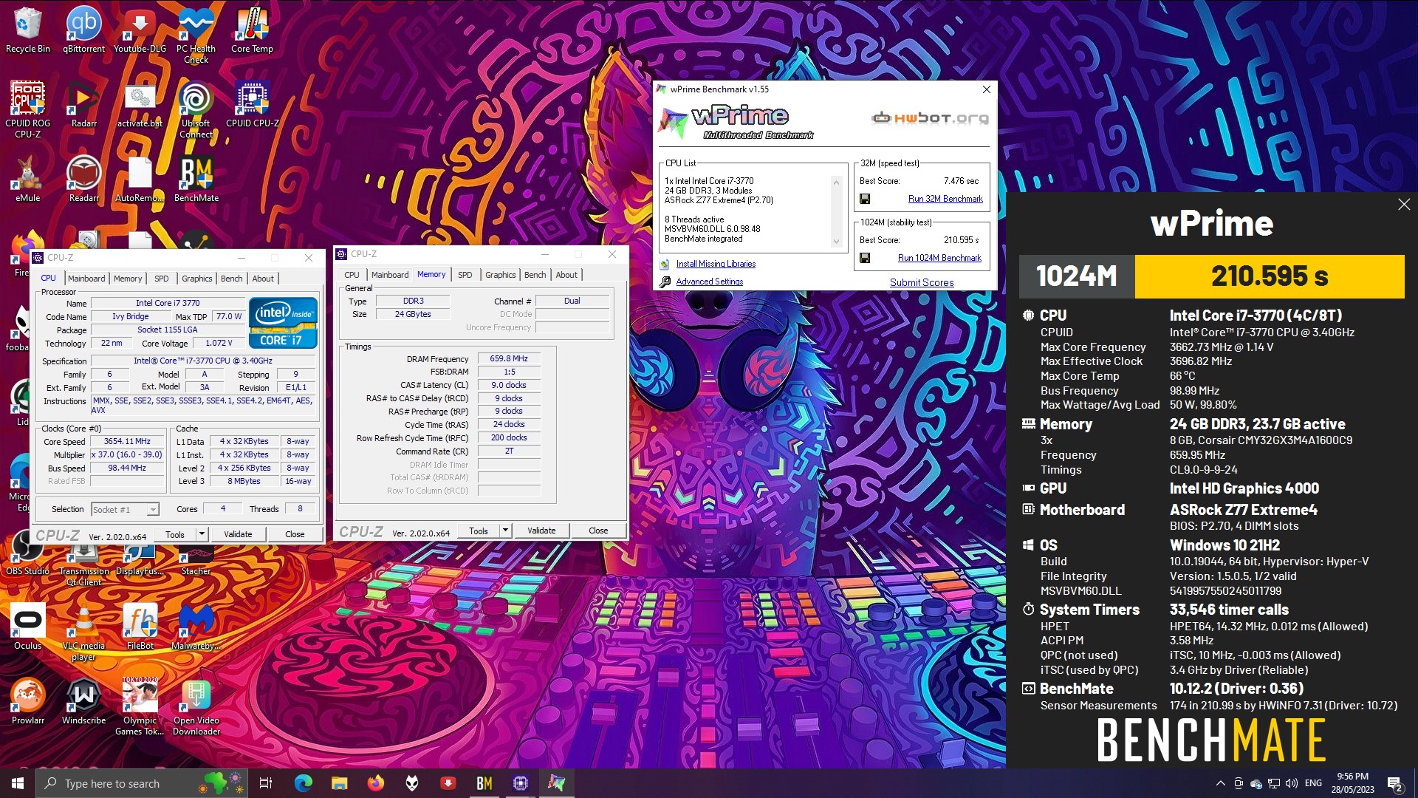Screen dimensions: 1418x798
Task: Open Windscribe desktop icon
Action: click(83, 700)
